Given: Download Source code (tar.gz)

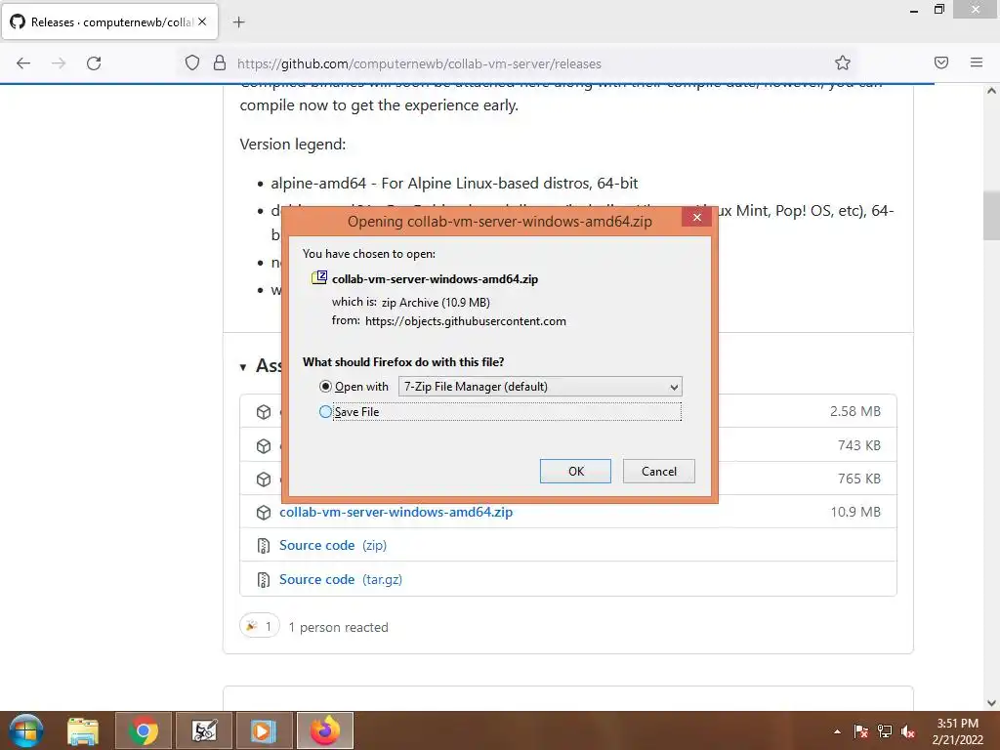Looking at the screenshot, I should click(x=341, y=579).
